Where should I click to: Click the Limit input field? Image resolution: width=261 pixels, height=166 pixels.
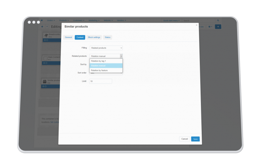[x=101, y=81]
